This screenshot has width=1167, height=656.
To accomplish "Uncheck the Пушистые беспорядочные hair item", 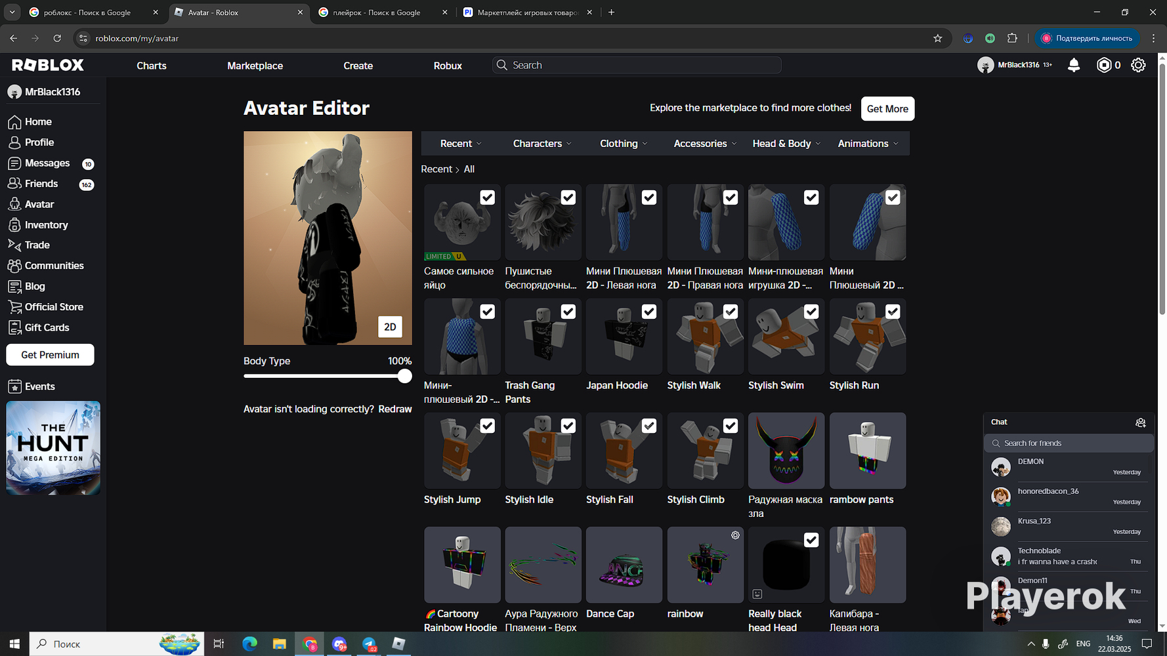I will pyautogui.click(x=568, y=197).
